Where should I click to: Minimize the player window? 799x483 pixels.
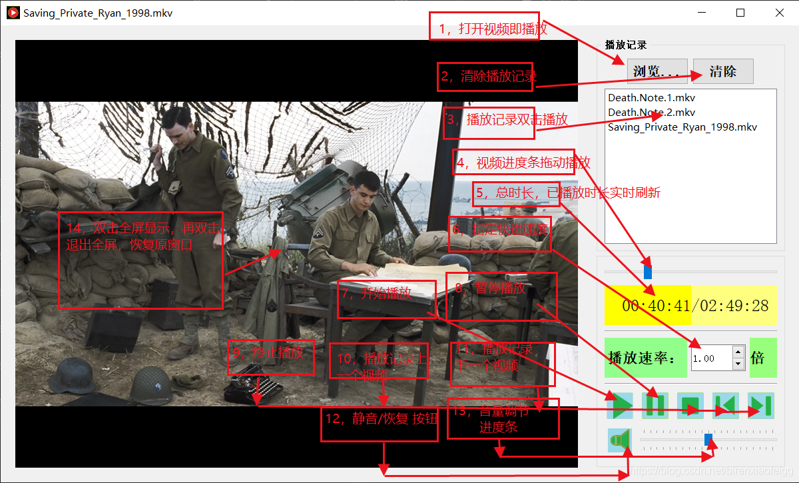(x=701, y=13)
